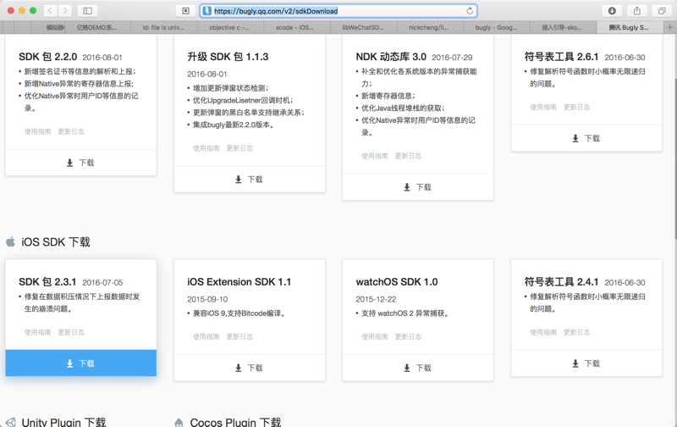This screenshot has width=677, height=427.
Task: Download watchOS SDK 1.0
Action: tap(417, 368)
